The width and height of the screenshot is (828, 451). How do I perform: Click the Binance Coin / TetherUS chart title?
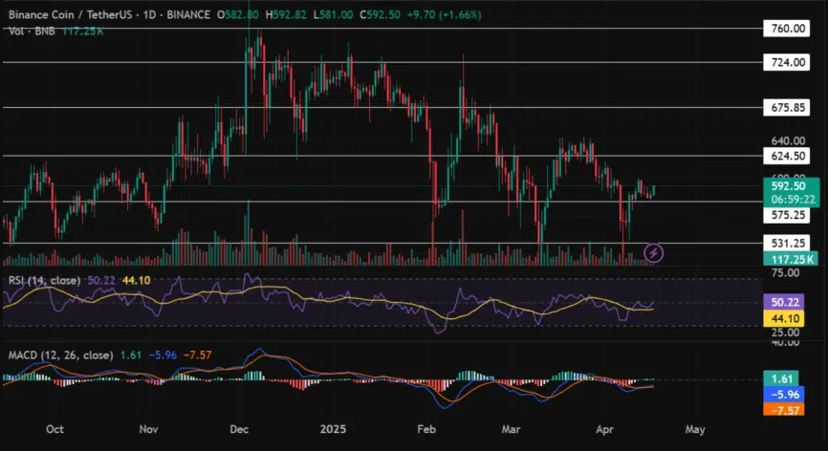pos(62,15)
